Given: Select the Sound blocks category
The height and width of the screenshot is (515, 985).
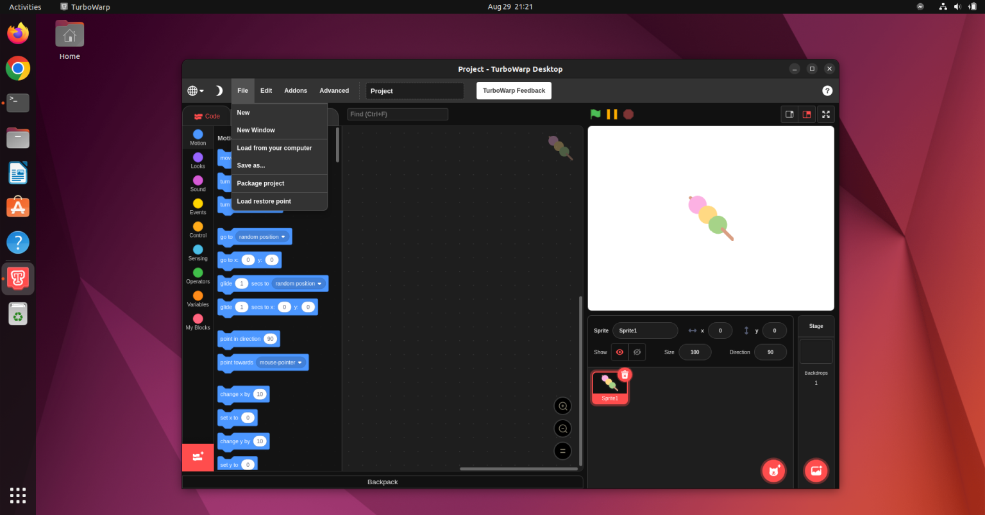Looking at the screenshot, I should [x=198, y=183].
